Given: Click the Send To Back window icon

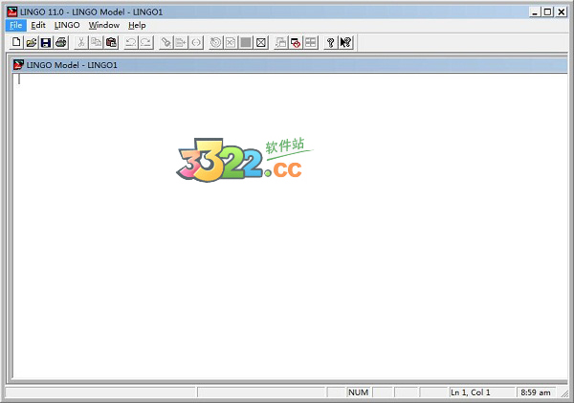Looking at the screenshot, I should point(280,42).
